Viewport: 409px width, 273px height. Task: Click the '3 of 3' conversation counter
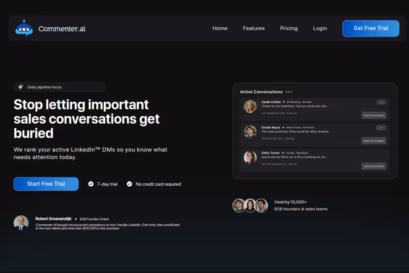289,92
